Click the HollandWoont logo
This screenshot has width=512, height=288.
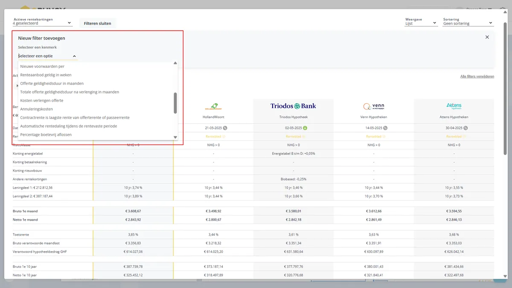[x=213, y=106]
